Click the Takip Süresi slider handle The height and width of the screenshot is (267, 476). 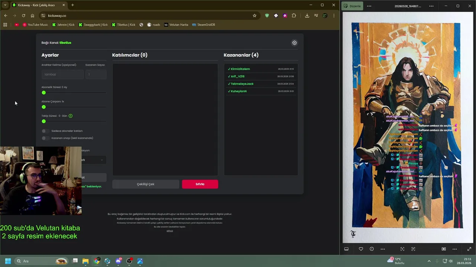coord(44,121)
